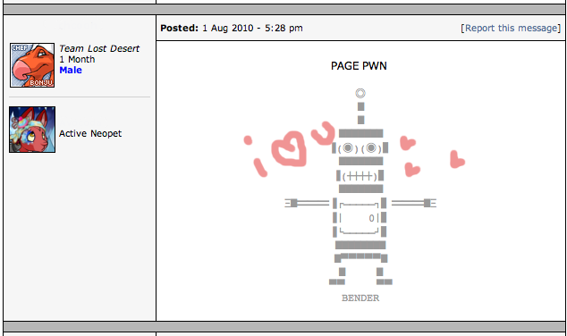The height and width of the screenshot is (336, 567).
Task: Open the red Active Neopet picture
Action: [32, 130]
